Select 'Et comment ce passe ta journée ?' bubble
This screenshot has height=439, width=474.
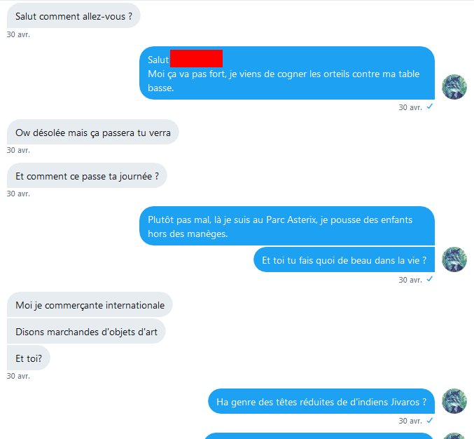87,176
